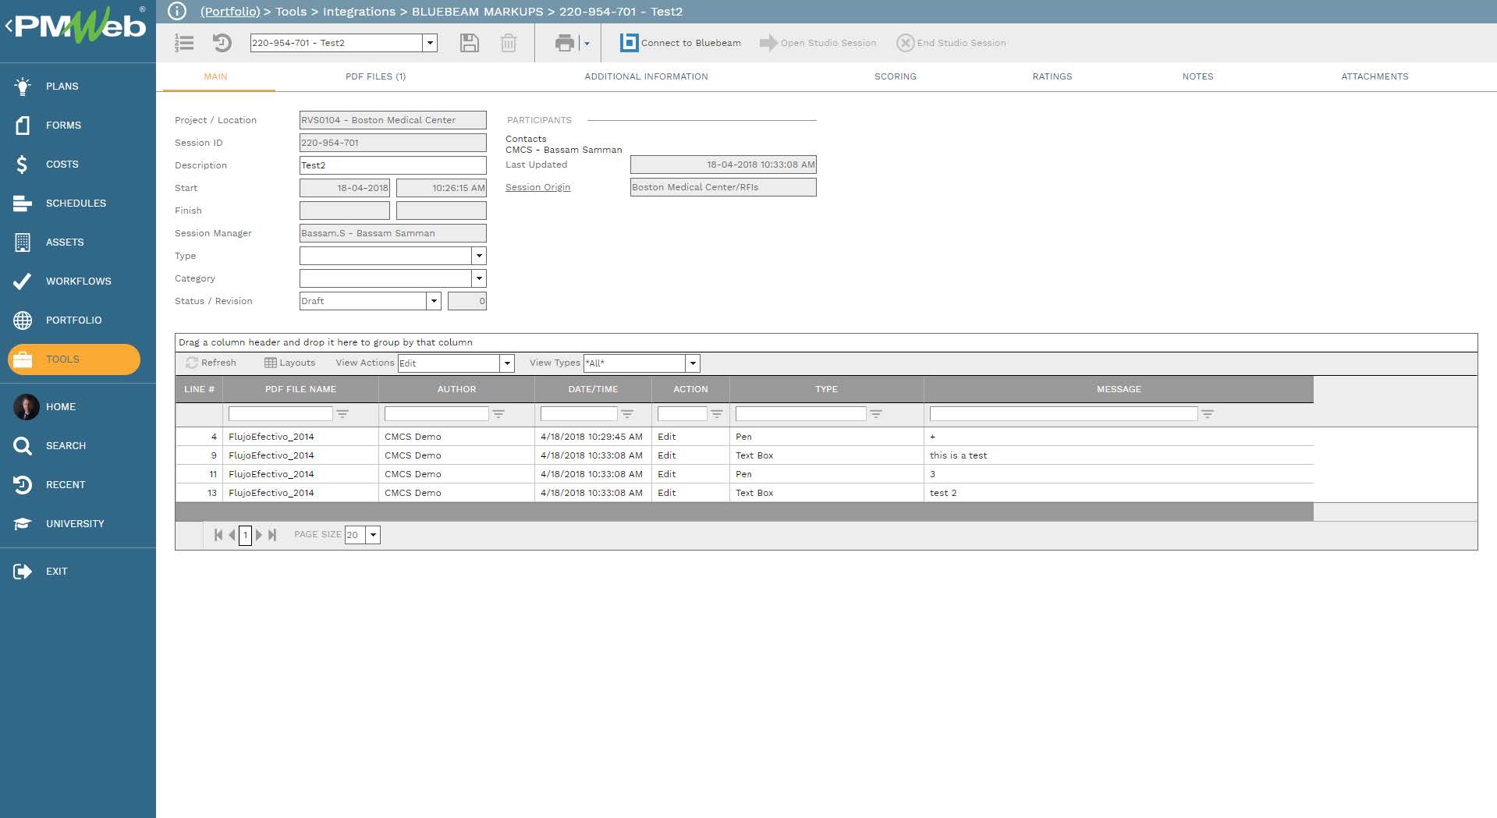Switch to the PDF Files tab

376,76
